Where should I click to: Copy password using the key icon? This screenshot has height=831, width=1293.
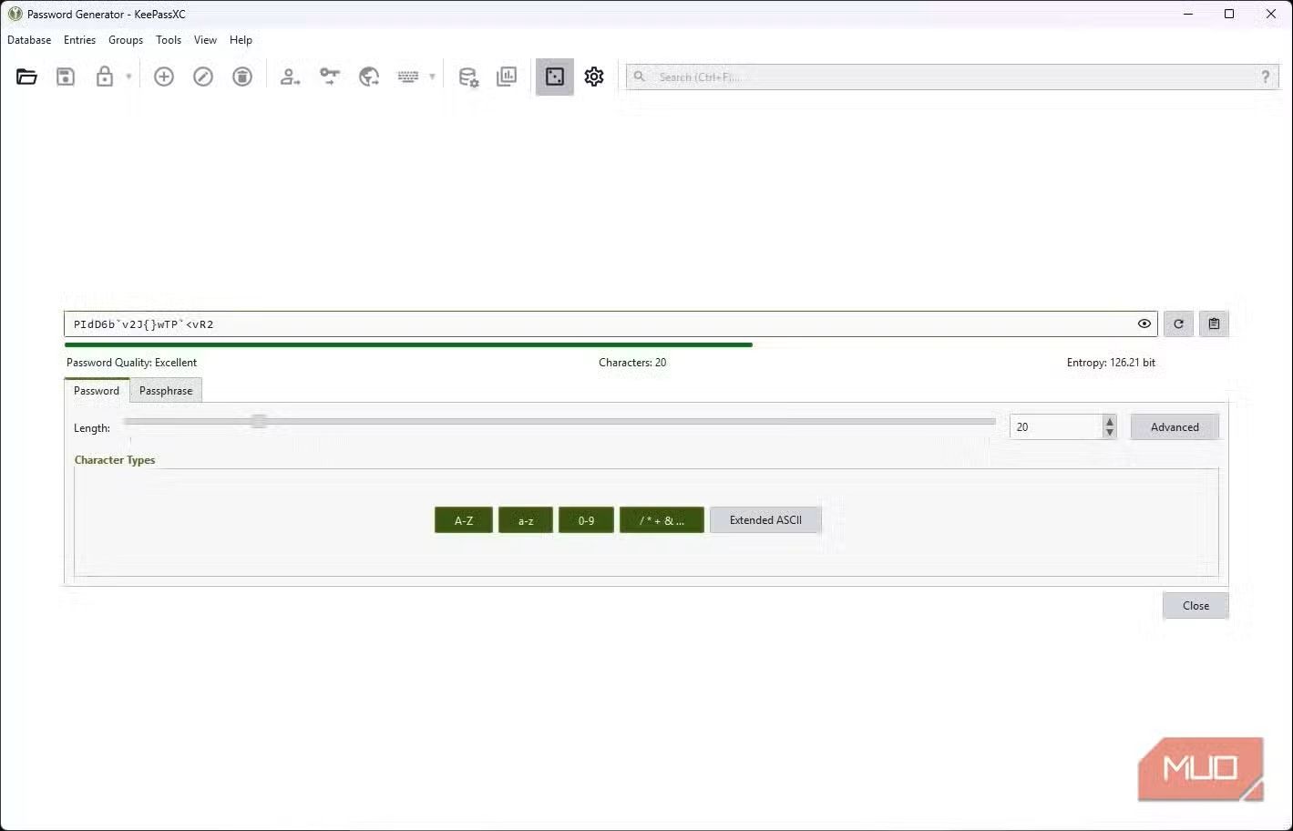(x=330, y=77)
